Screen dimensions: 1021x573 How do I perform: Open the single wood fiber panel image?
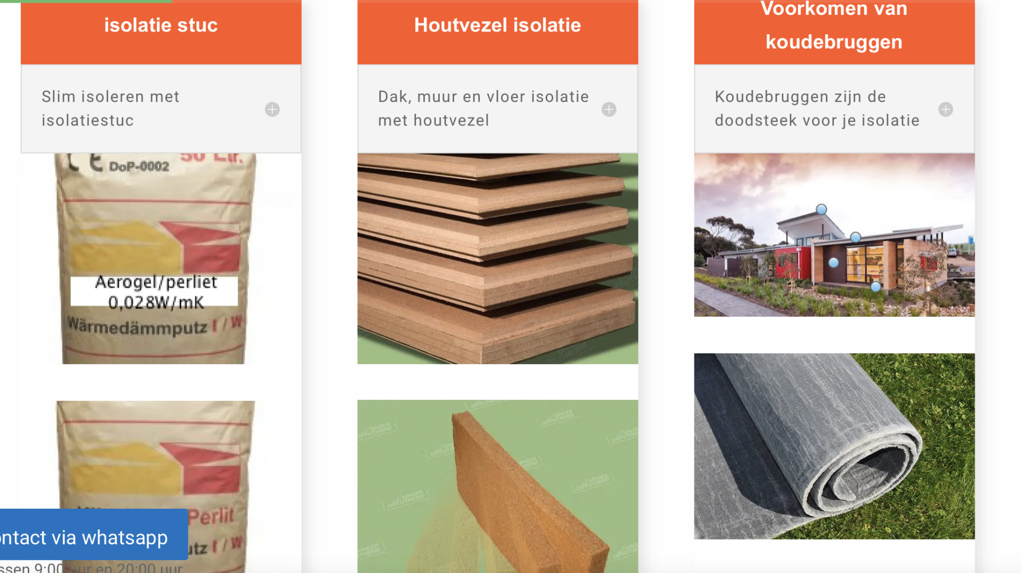coord(497,486)
